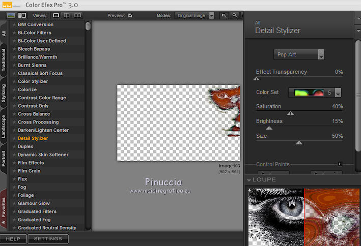361x246 pixels.
Task: Click the image preview canvas
Action: tap(178, 123)
